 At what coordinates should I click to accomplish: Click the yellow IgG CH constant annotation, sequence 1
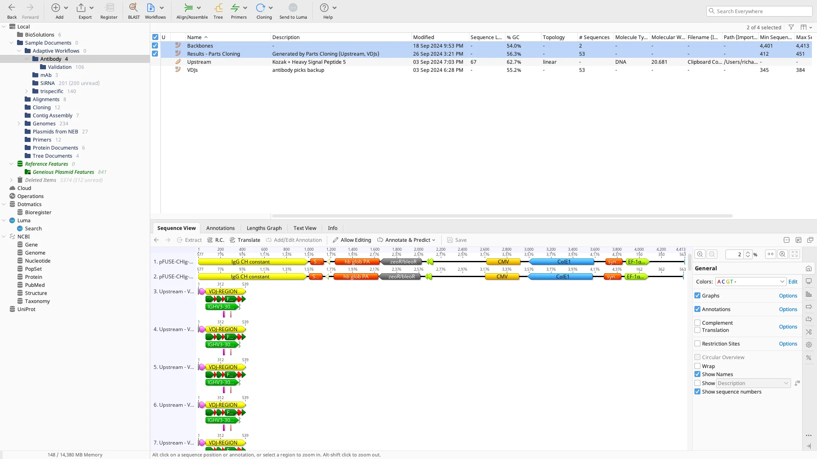click(253, 261)
